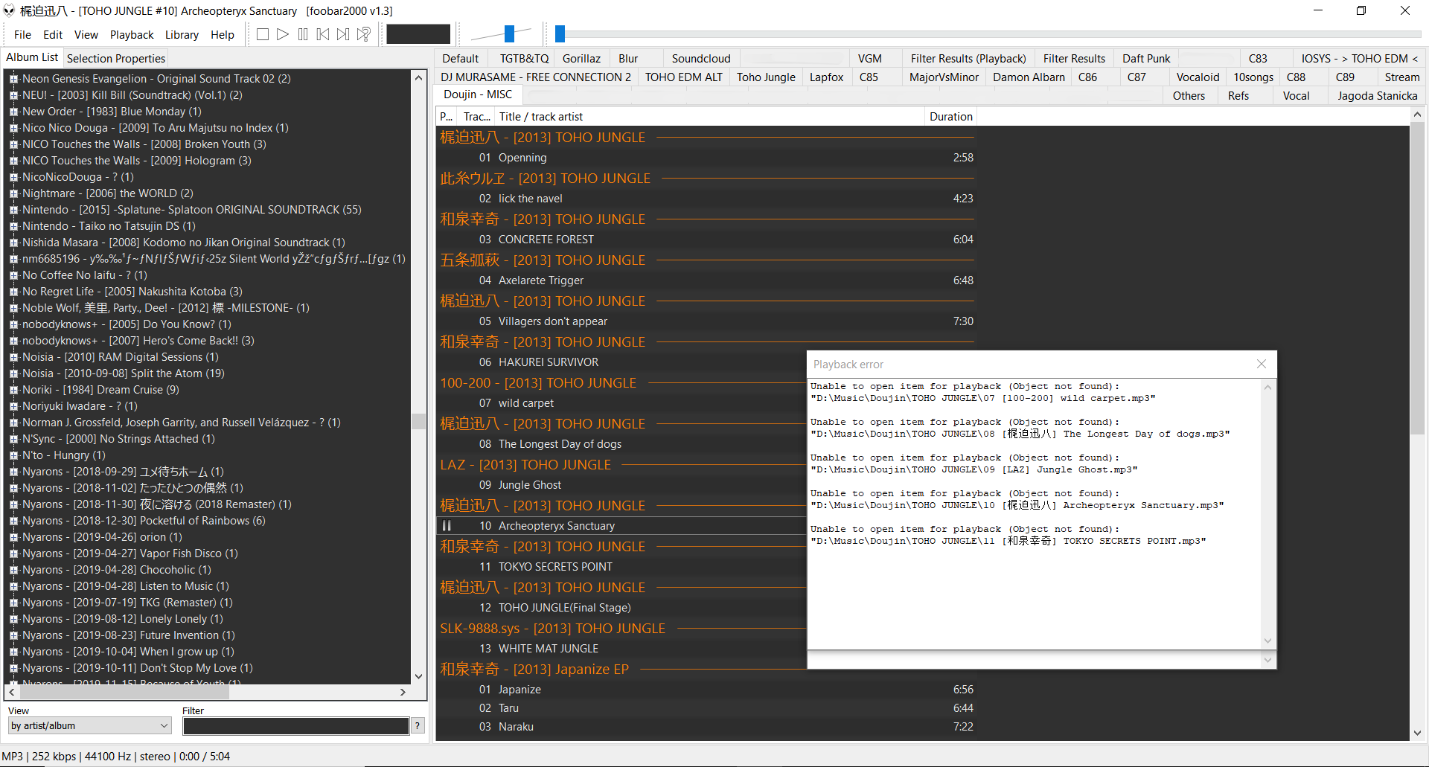Click the pause indicator on track 10
This screenshot has height=767, width=1429.
(x=447, y=526)
